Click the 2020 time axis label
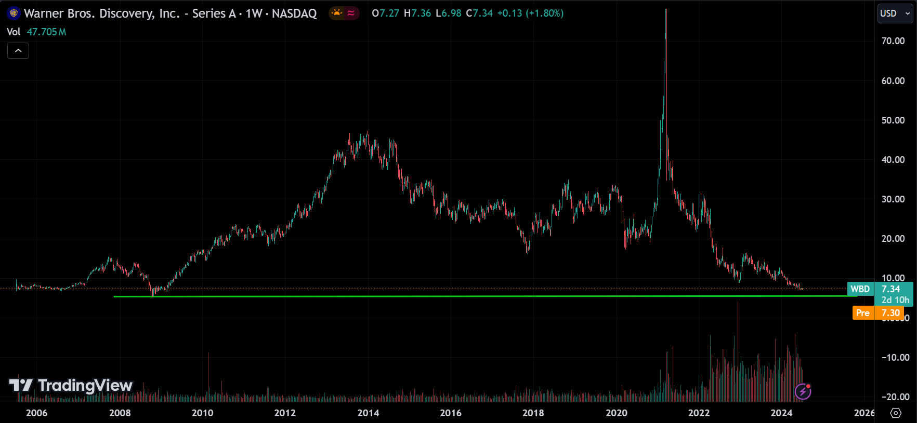The image size is (917, 423). (617, 413)
